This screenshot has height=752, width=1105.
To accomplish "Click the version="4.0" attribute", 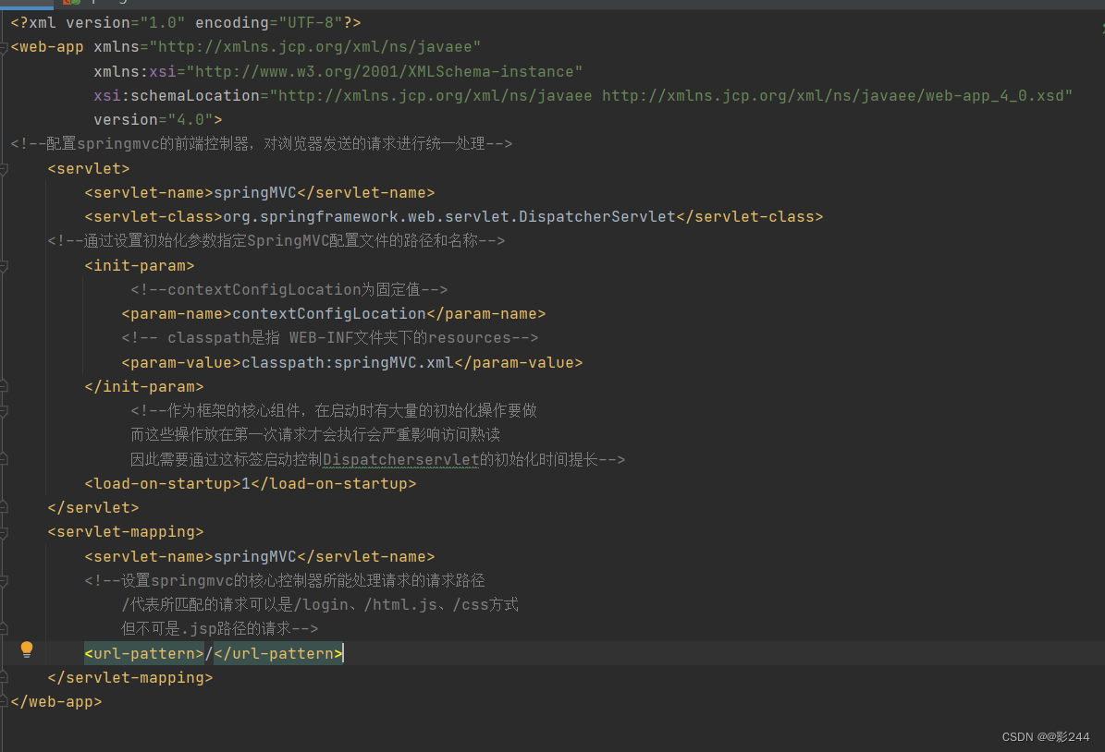I will 153,120.
